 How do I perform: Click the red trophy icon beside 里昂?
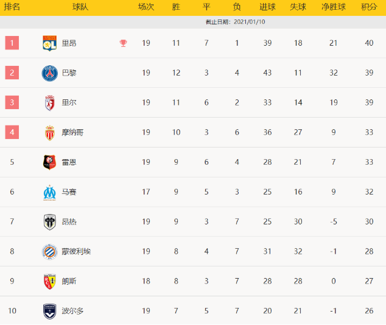pos(124,43)
